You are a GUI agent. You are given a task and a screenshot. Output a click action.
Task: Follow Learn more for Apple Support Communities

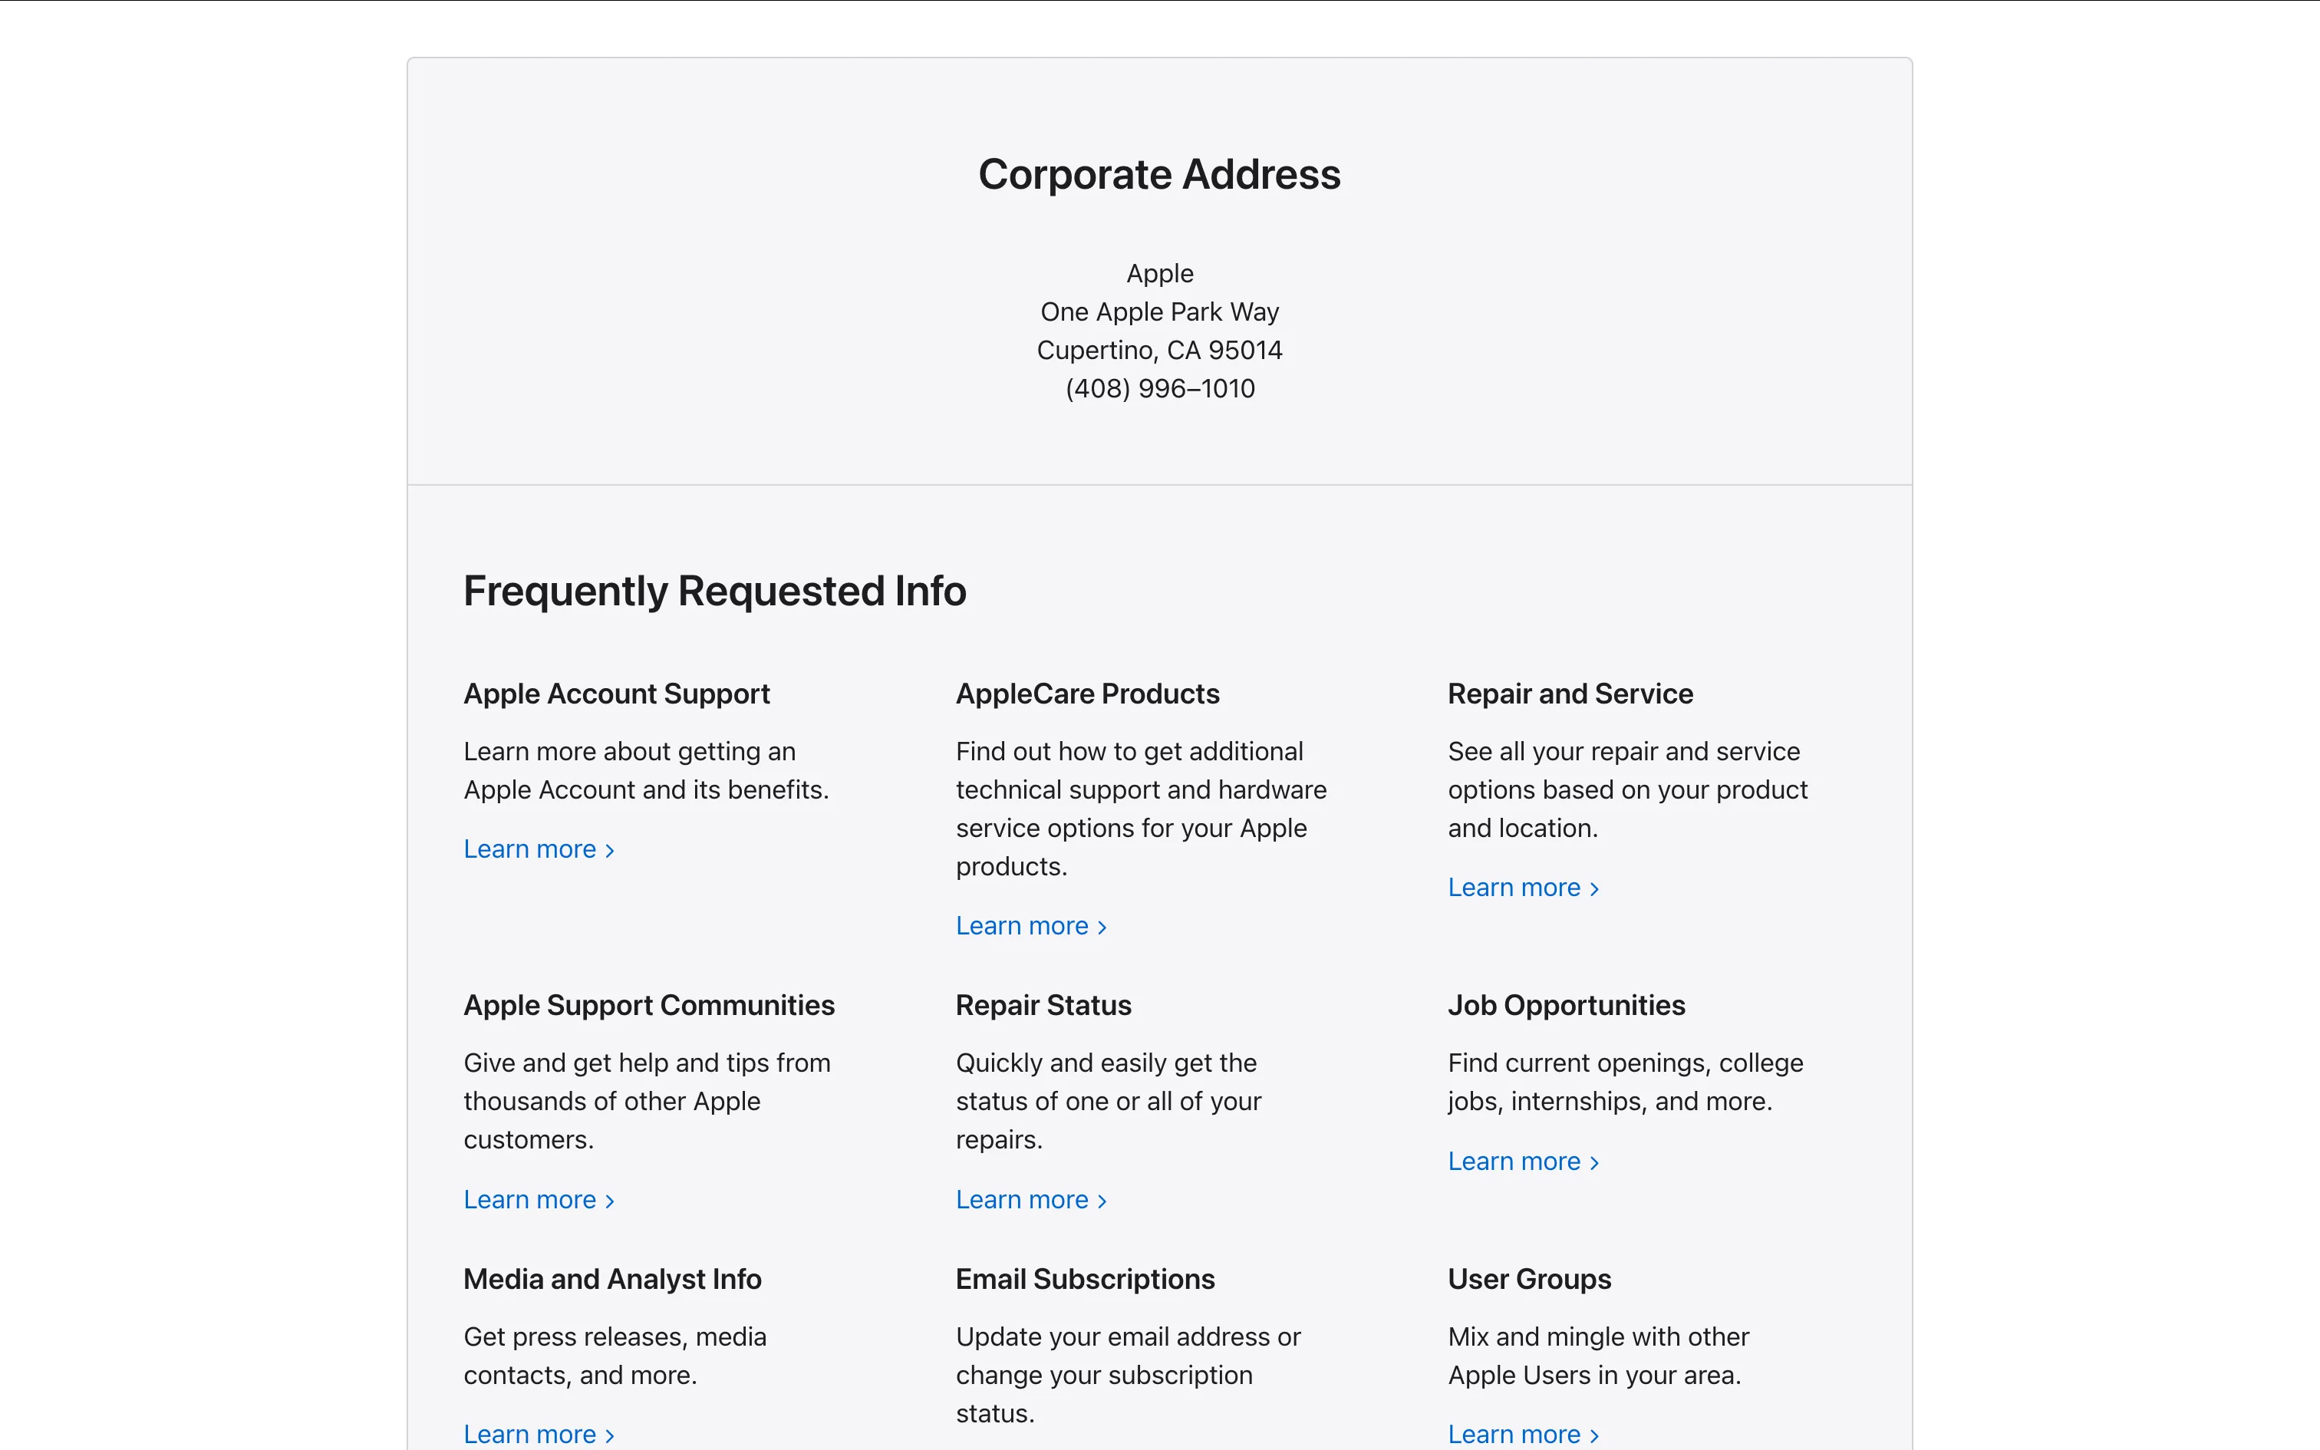coord(538,1200)
